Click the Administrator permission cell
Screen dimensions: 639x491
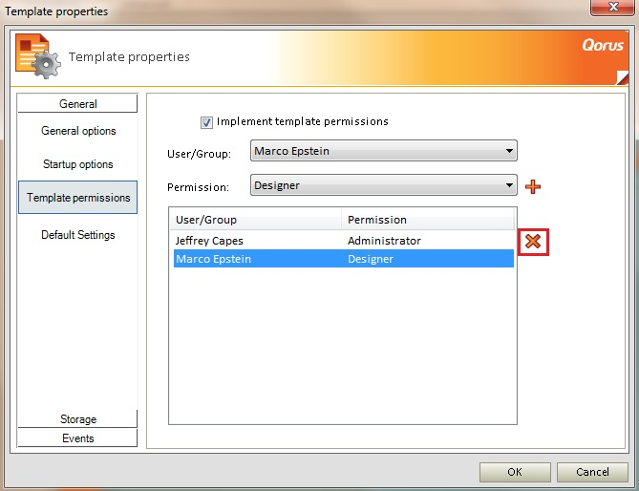point(384,241)
